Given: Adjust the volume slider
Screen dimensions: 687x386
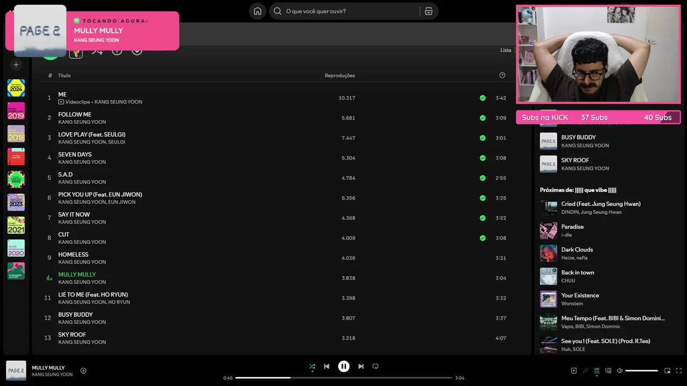Looking at the screenshot, I should pyautogui.click(x=642, y=370).
